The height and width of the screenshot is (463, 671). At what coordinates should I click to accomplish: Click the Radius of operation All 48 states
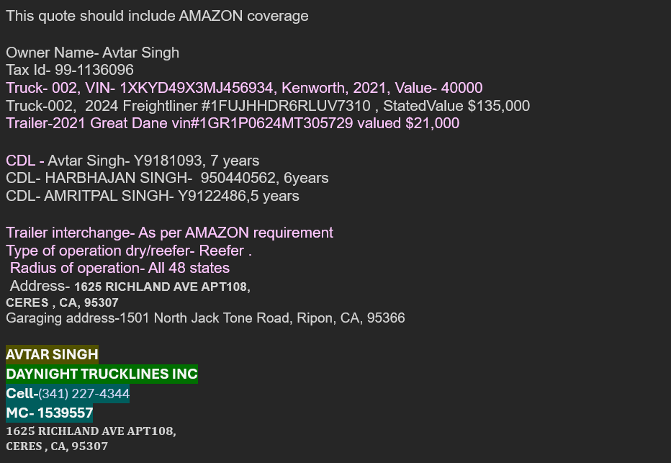[x=120, y=268]
